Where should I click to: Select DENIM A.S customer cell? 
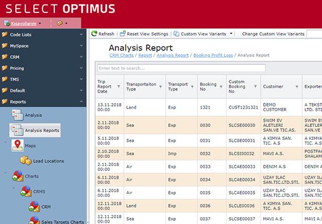(281, 166)
